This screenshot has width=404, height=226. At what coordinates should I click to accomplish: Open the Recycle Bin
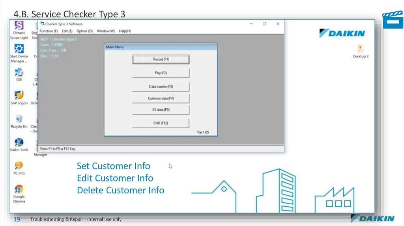click(19, 121)
